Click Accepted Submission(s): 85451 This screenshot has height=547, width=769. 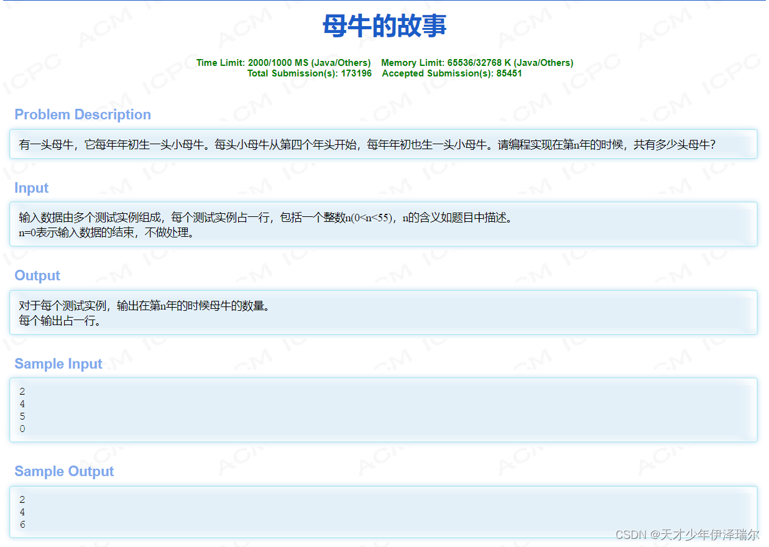(x=452, y=73)
